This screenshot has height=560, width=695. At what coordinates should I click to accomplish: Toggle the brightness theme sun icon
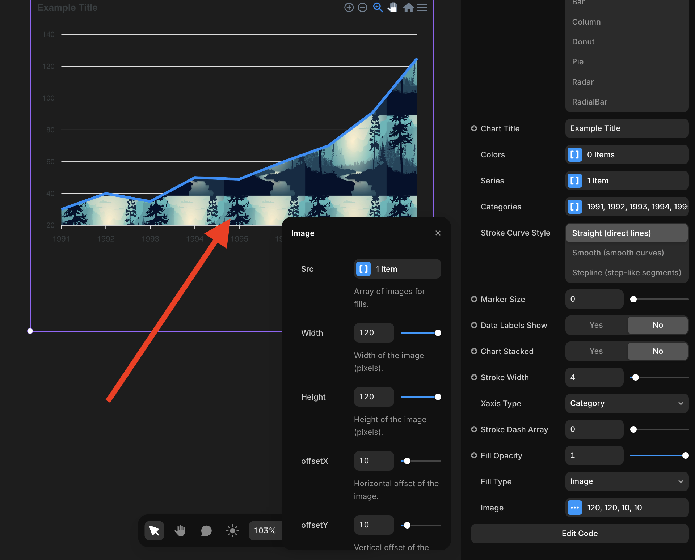pos(232,531)
